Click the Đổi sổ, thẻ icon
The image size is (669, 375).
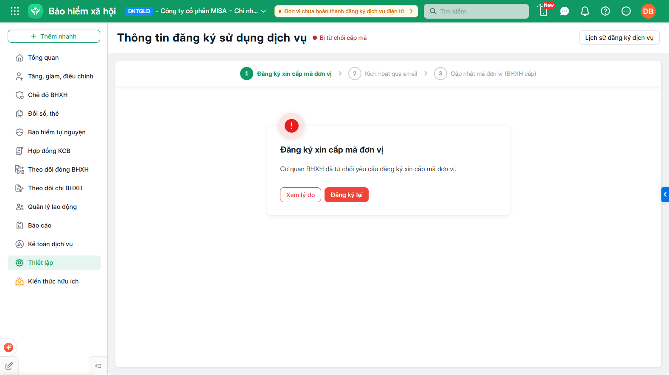pos(20,114)
